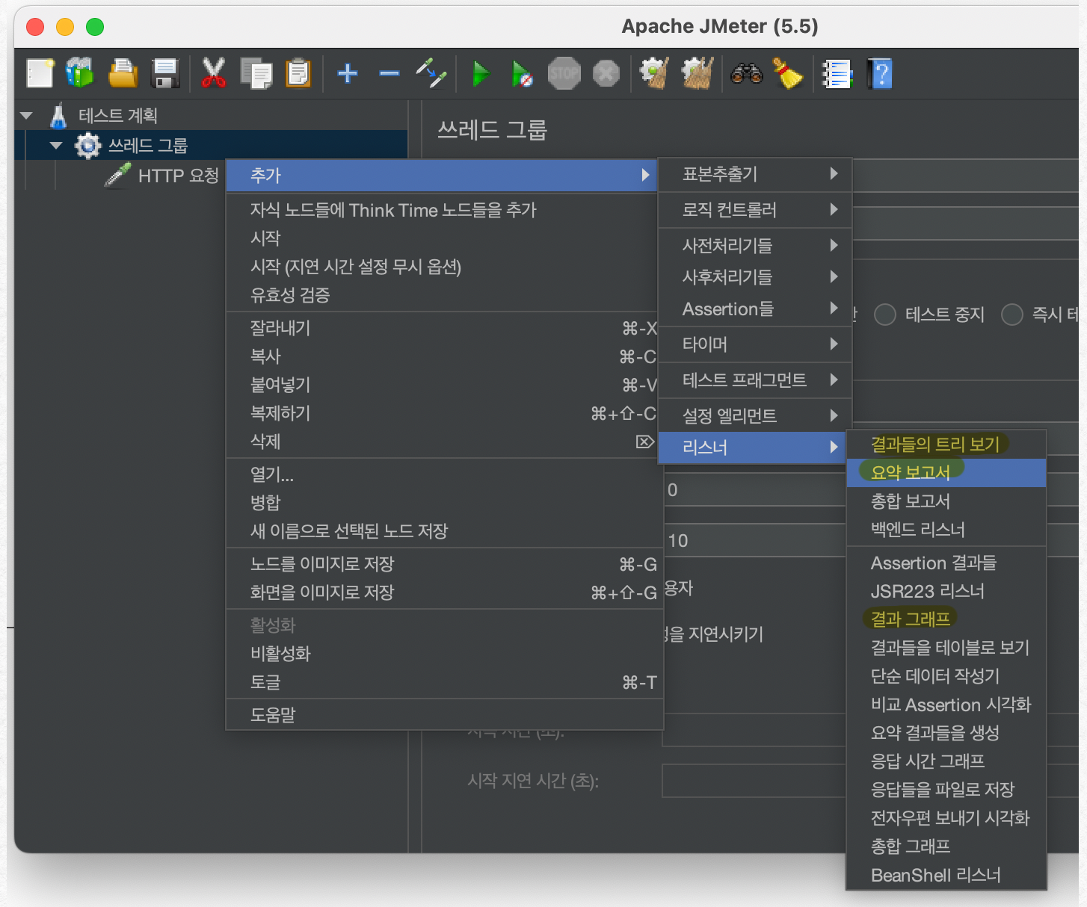Click the Clear gear-broom icon
The height and width of the screenshot is (907, 1087).
point(654,73)
